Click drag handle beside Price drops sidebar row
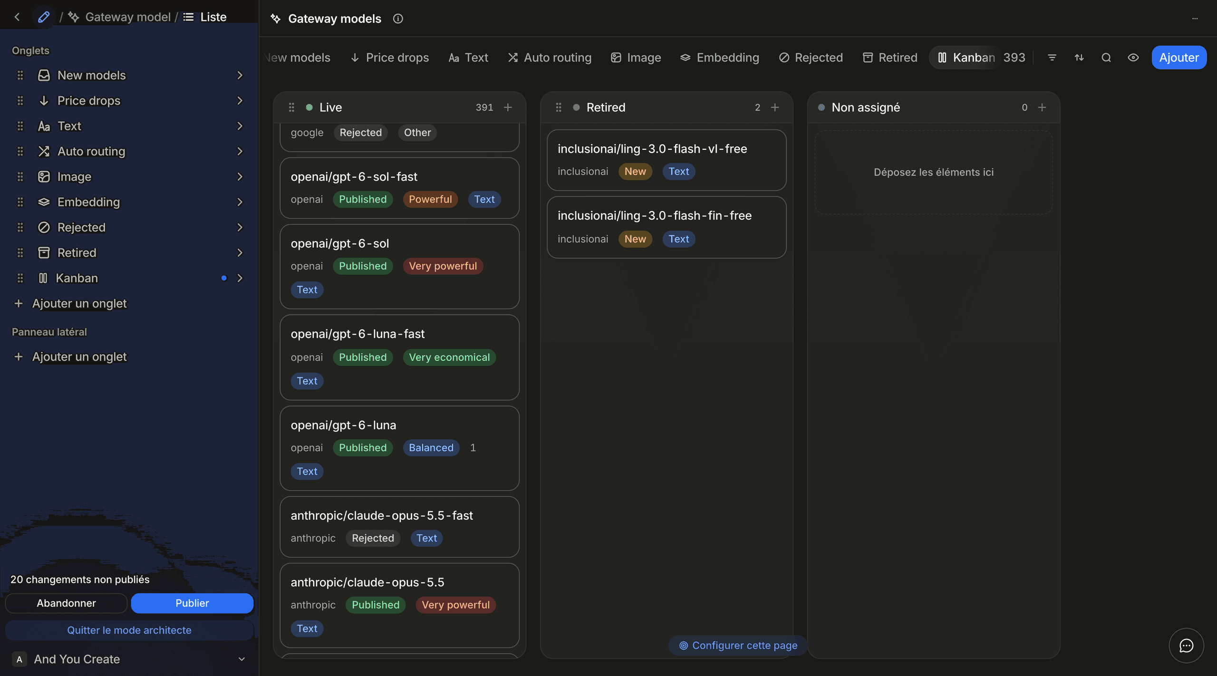The image size is (1217, 676). coord(20,101)
